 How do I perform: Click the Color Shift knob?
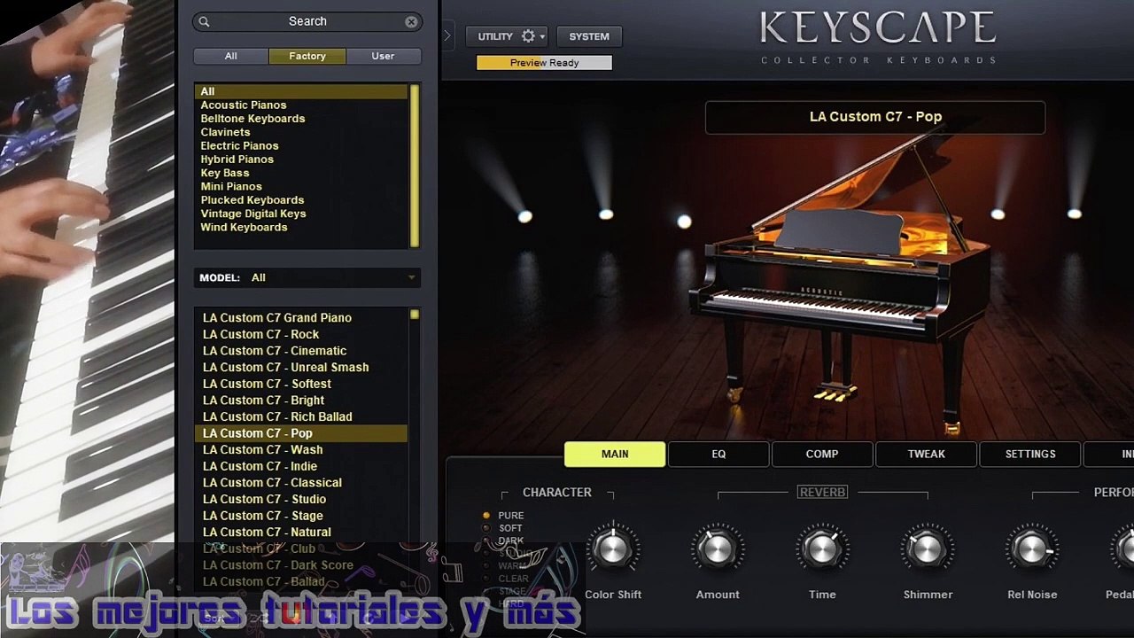click(613, 549)
